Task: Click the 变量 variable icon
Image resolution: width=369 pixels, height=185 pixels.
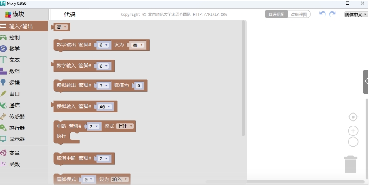Action: (3, 153)
